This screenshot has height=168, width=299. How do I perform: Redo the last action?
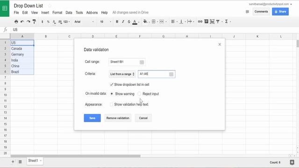[x=28, y=21]
